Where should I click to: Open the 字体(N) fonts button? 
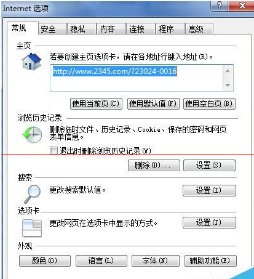click(x=156, y=261)
